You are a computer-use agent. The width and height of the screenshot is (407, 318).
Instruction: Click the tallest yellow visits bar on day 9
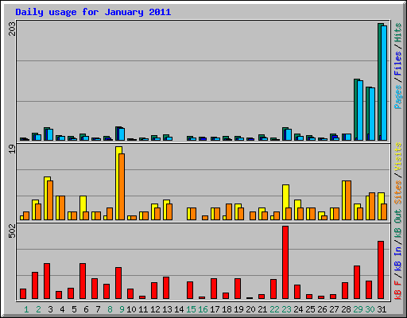point(118,183)
